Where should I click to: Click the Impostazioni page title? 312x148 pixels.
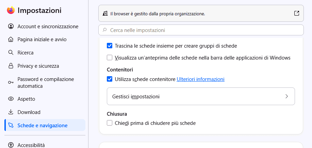coord(39,10)
